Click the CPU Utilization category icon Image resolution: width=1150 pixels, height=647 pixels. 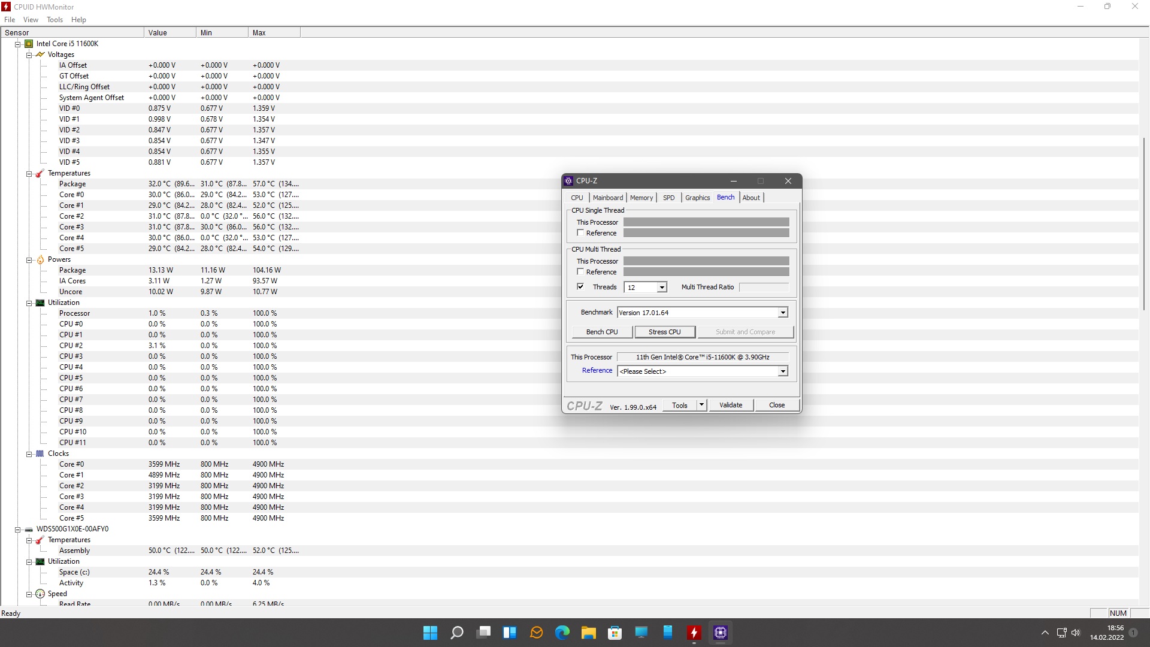pos(40,303)
